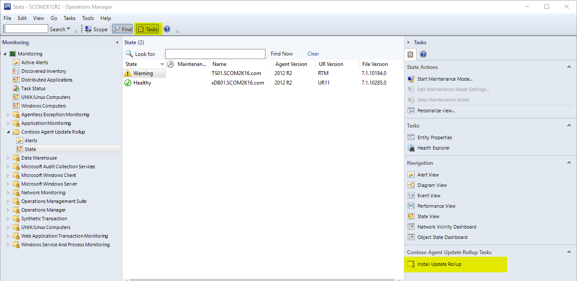Collapse Contoso Agent Update Rollup folder
This screenshot has height=281, width=577.
point(8,132)
